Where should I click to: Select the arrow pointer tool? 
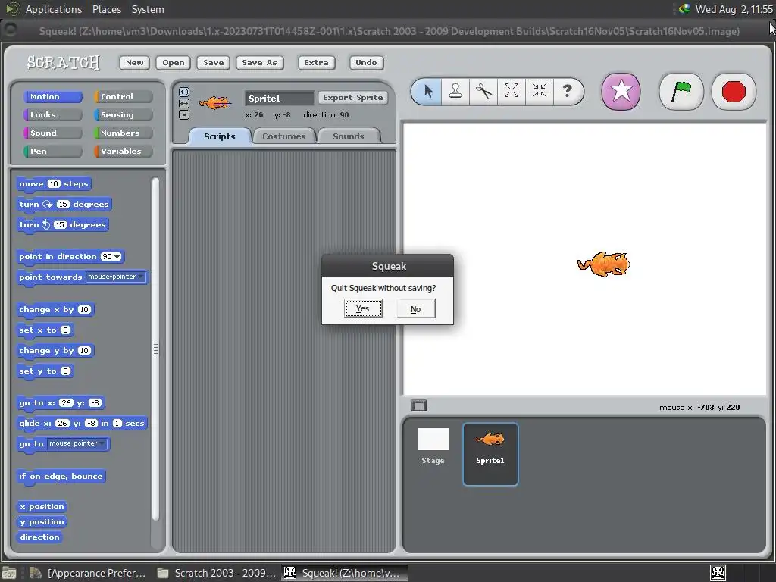428,92
